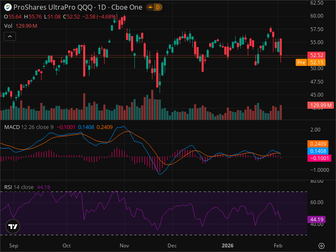Click the MACD legend value −0.1001

66,127
